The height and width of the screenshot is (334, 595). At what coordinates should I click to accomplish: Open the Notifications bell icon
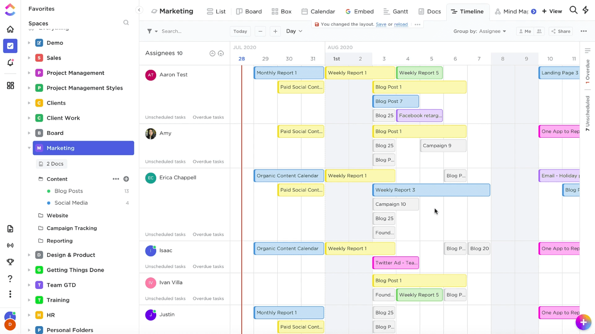point(10,63)
